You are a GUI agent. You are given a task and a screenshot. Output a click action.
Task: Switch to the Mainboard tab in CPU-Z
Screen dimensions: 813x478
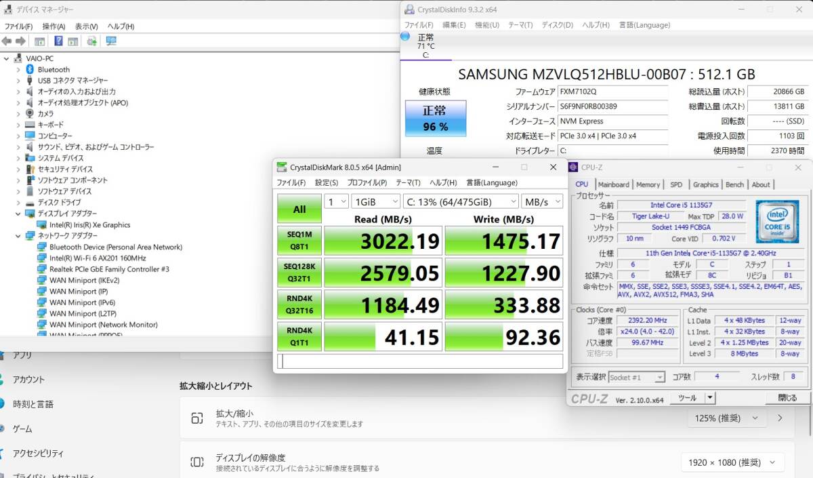tap(614, 184)
